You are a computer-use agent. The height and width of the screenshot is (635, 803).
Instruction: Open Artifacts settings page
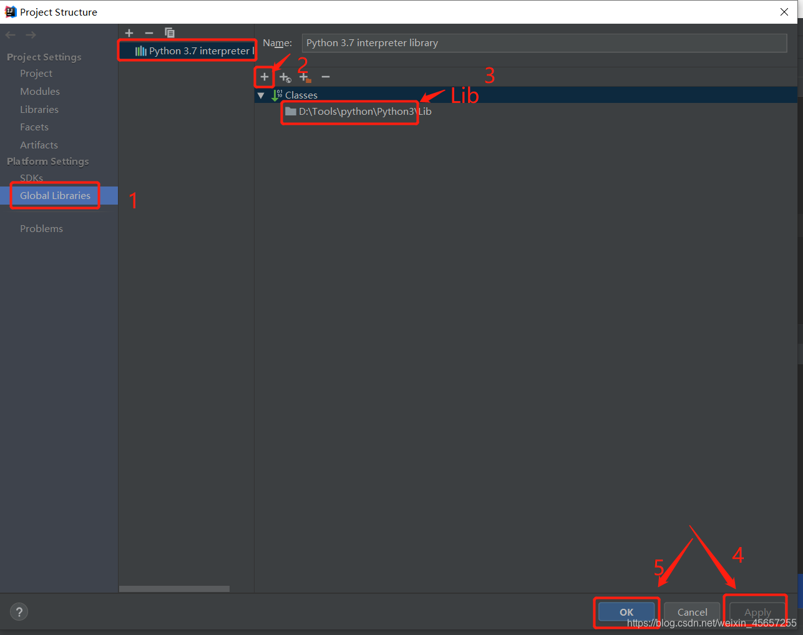[39, 145]
